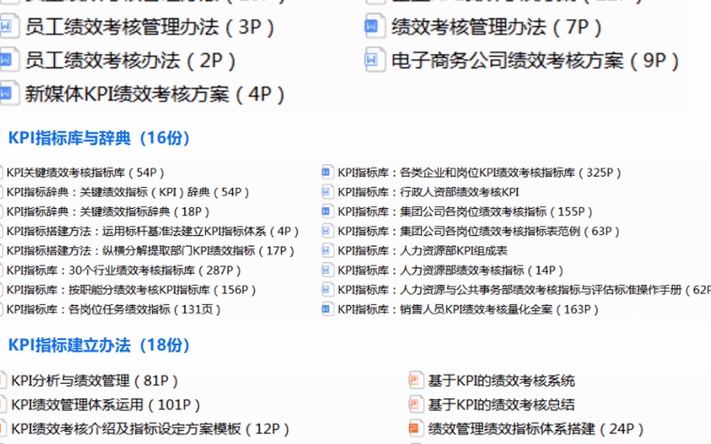
Task: Open KPI指标辞典：关键绩效指标辞典（18P）
Action: [x=108, y=212]
